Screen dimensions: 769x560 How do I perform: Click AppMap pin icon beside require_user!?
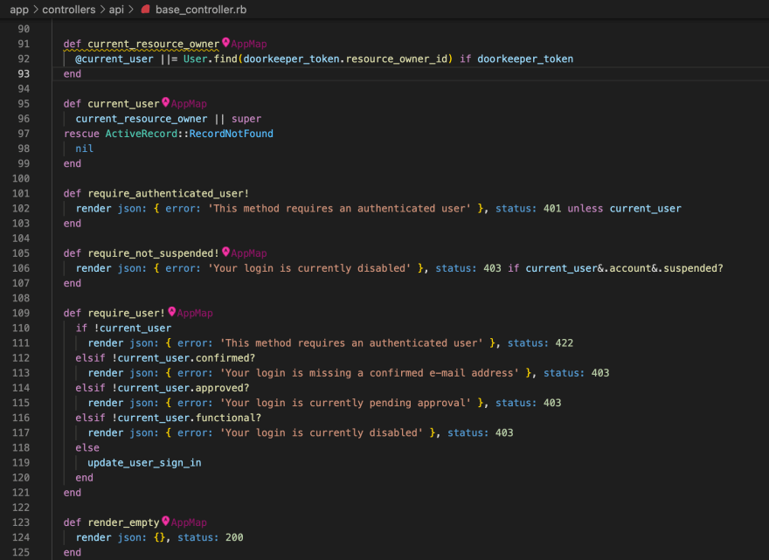171,312
